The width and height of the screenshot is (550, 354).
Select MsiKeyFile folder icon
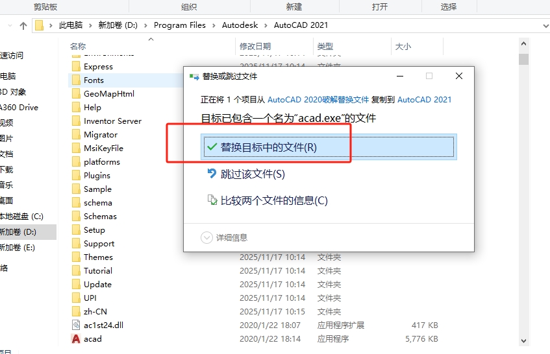coord(76,148)
